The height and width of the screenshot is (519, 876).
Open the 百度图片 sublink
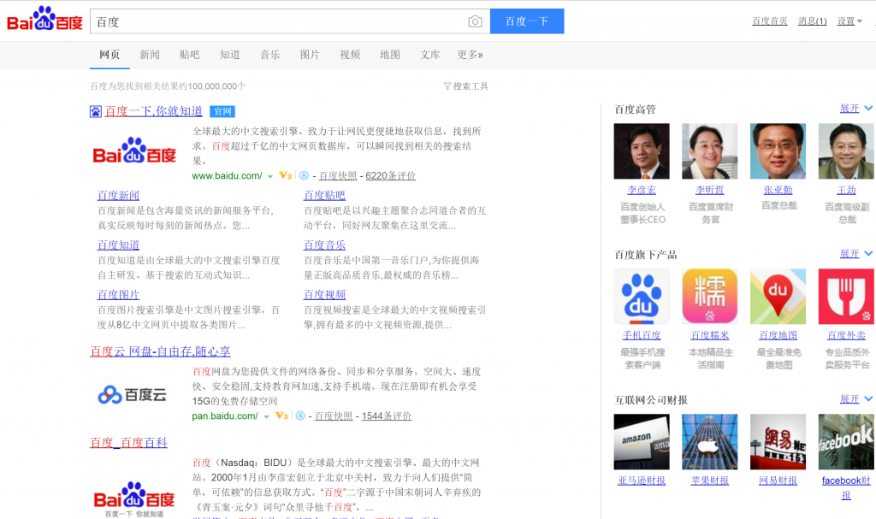118,295
